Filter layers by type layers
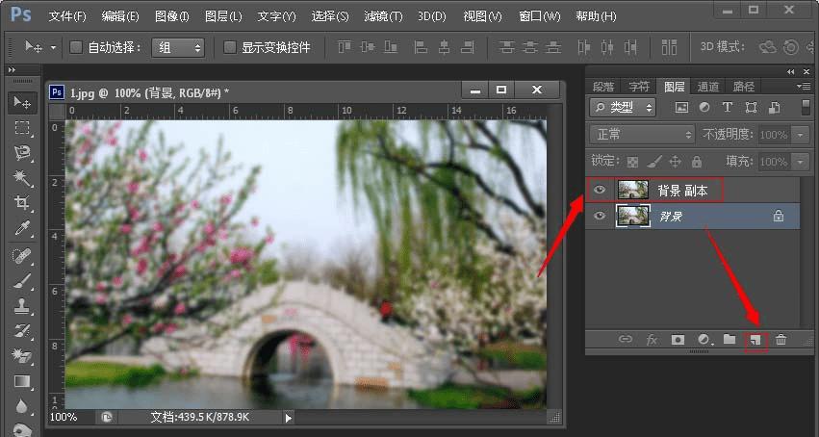 pyautogui.click(x=727, y=108)
